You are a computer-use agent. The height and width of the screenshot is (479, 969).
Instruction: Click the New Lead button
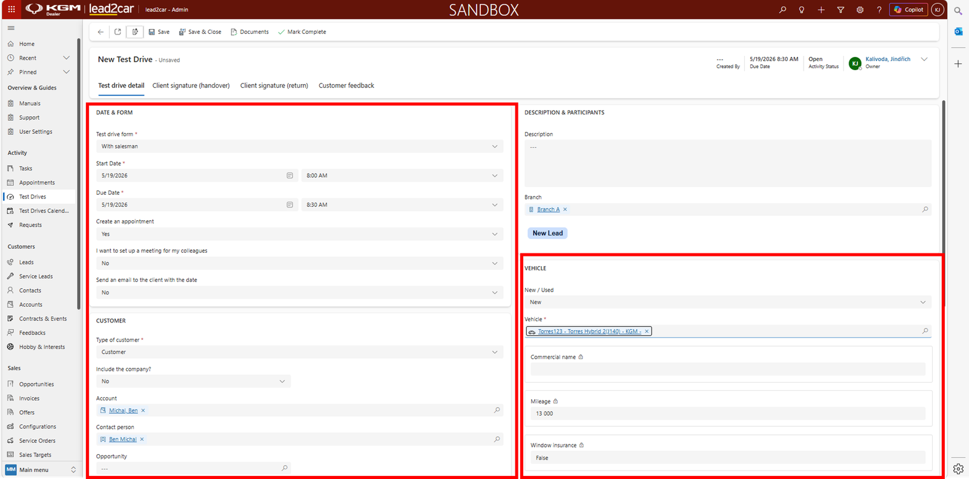tap(547, 233)
